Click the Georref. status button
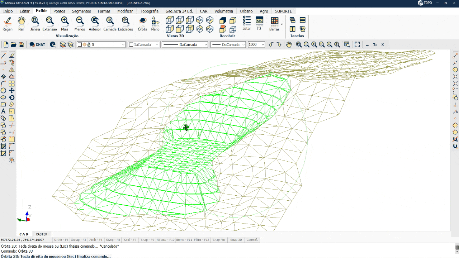The image size is (459, 258). coord(252,240)
